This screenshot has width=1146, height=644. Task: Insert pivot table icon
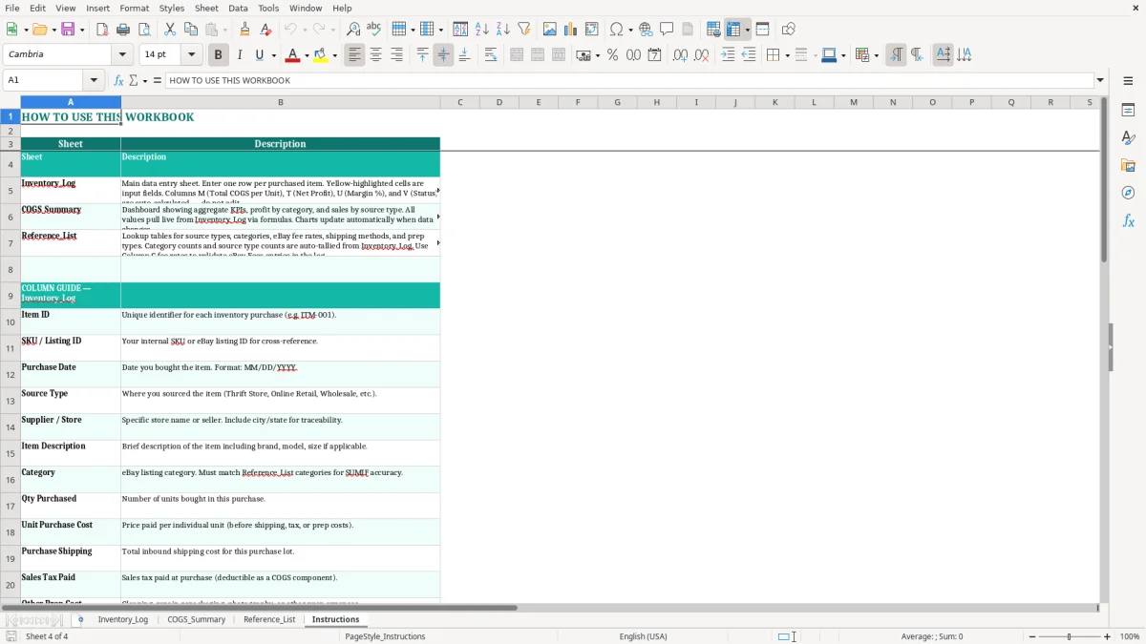point(592,30)
